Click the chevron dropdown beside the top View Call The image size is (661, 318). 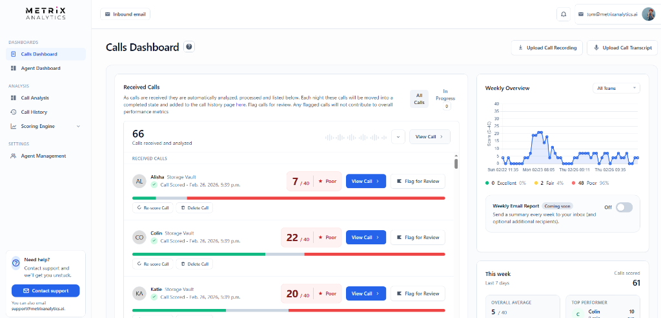pos(398,137)
